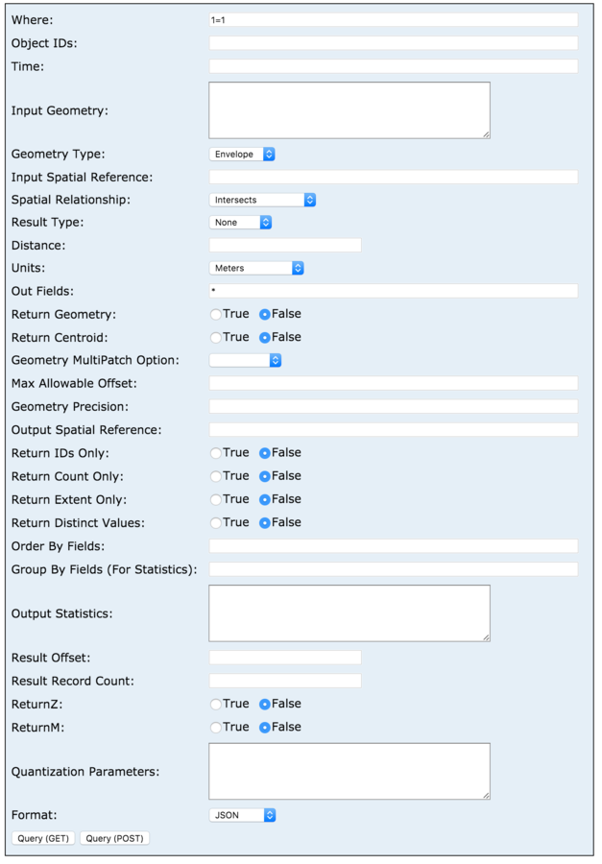602x864 pixels.
Task: Open the Result Type dropdown
Action: [240, 223]
